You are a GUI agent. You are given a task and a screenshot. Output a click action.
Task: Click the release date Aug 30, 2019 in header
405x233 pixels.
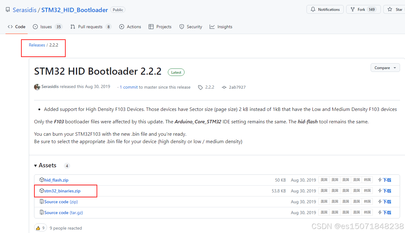click(98, 87)
